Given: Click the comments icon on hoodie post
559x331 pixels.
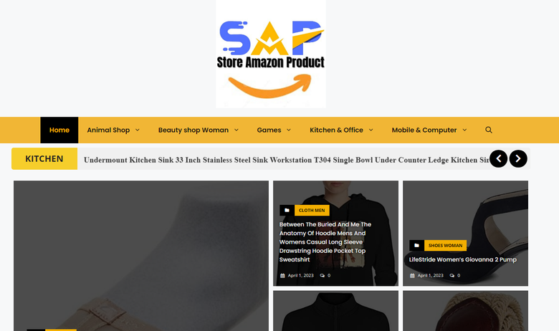Looking at the screenshot, I should (322, 275).
